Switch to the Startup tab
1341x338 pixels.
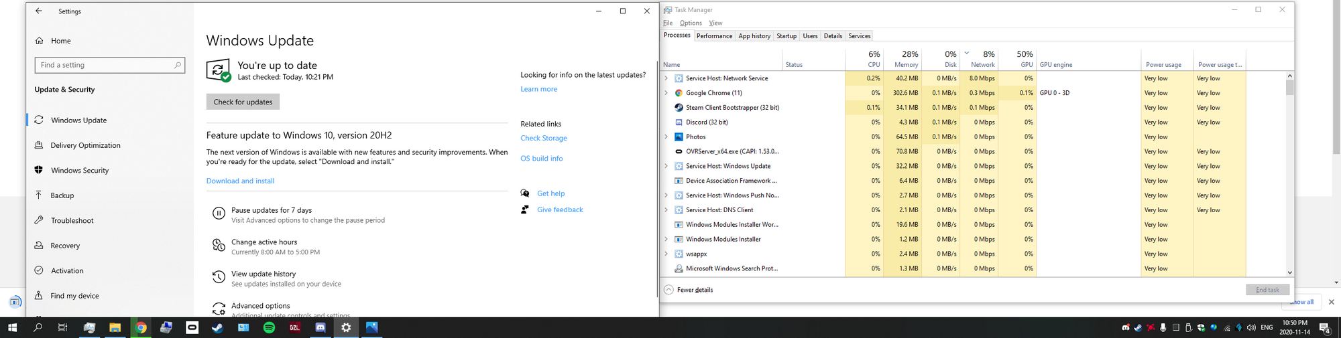pyautogui.click(x=786, y=36)
